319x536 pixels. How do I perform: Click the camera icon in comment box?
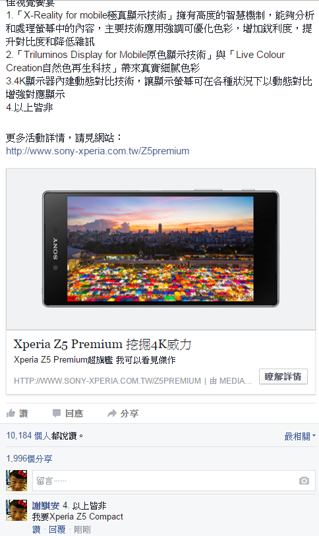point(304,481)
